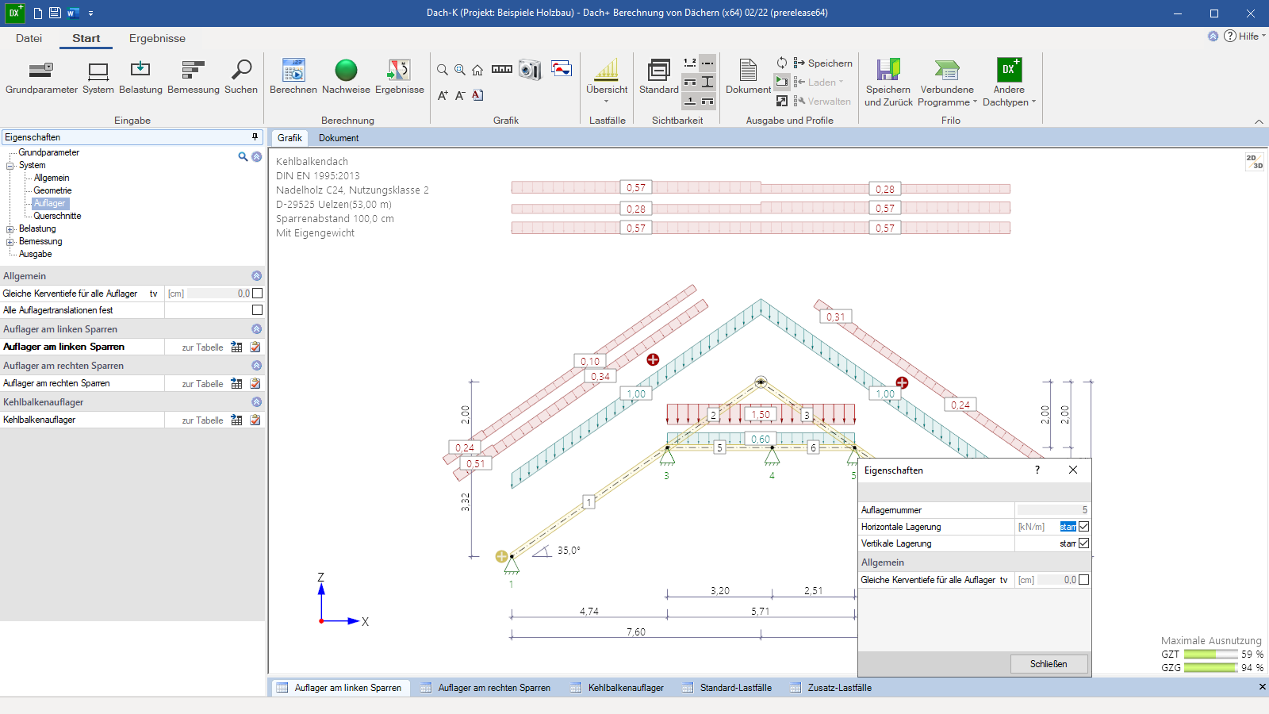The height and width of the screenshot is (714, 1269).
Task: Open the text formatting page icon
Action: [x=477, y=95]
